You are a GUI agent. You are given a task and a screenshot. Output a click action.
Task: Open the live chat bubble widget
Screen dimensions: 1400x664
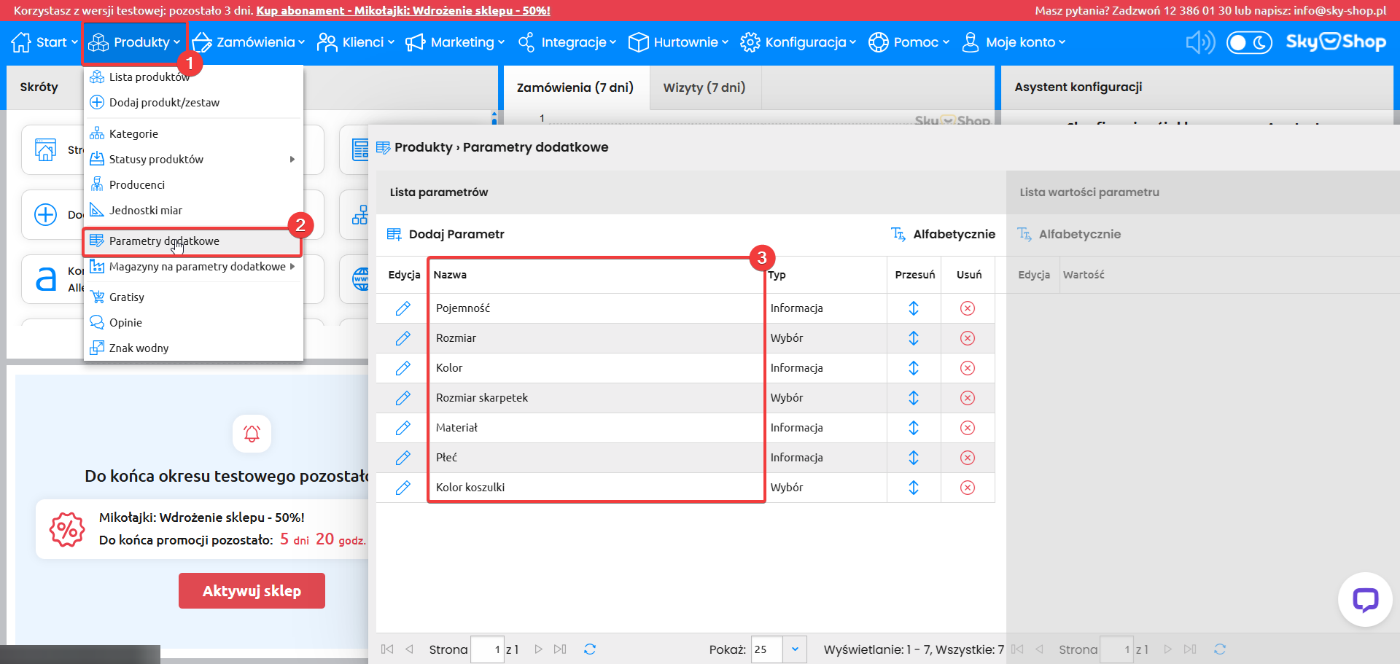1364,600
